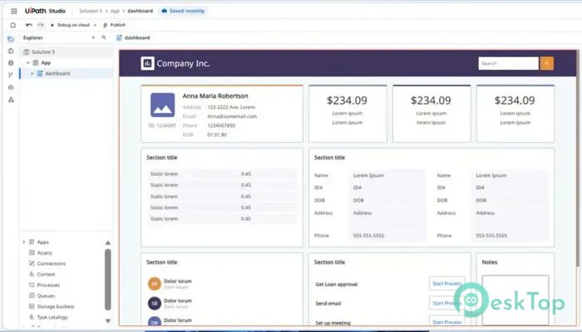
Task: Click the Queues list icon
Action: (32, 295)
